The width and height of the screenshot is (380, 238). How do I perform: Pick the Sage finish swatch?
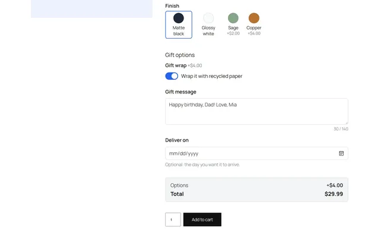click(233, 24)
